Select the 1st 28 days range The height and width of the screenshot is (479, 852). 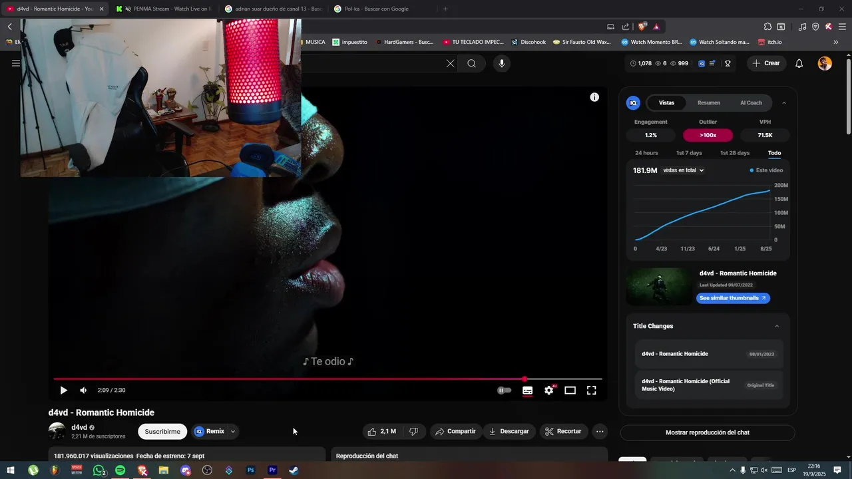click(x=735, y=153)
